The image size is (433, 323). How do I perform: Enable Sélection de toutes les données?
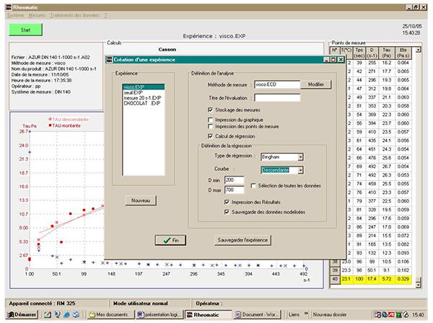[253, 185]
